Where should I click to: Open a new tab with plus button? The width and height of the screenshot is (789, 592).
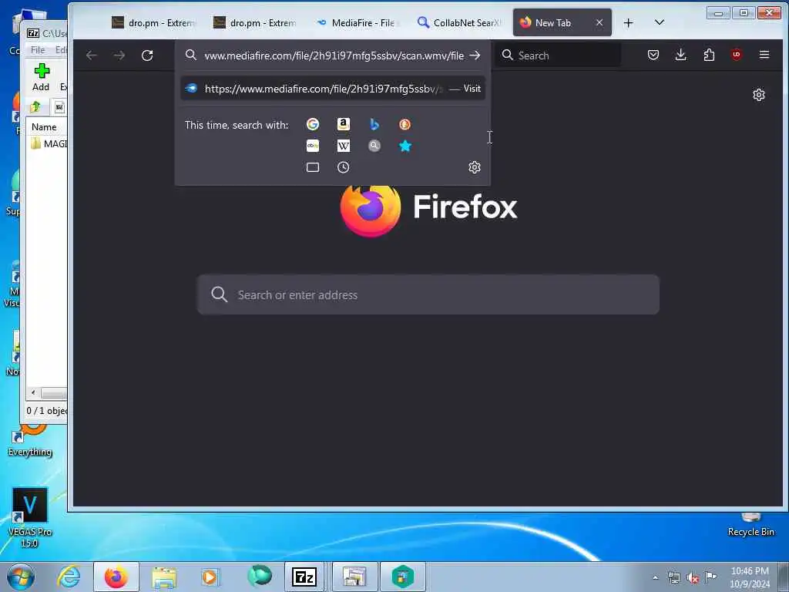pyautogui.click(x=628, y=22)
